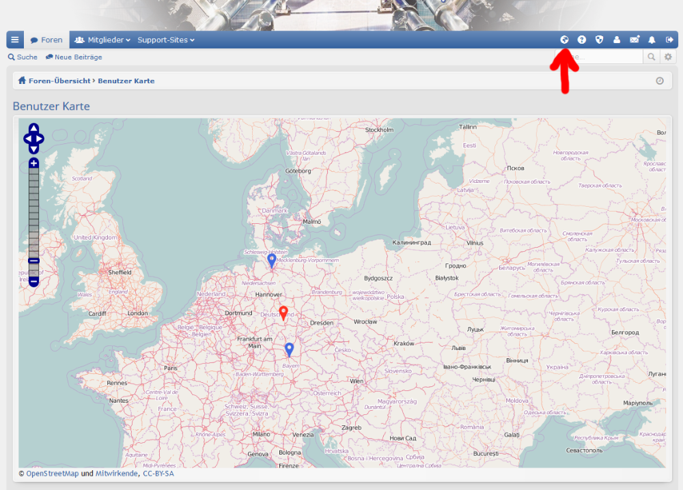Click the Sheffield label on the map
The width and height of the screenshot is (683, 490).
pyautogui.click(x=120, y=272)
